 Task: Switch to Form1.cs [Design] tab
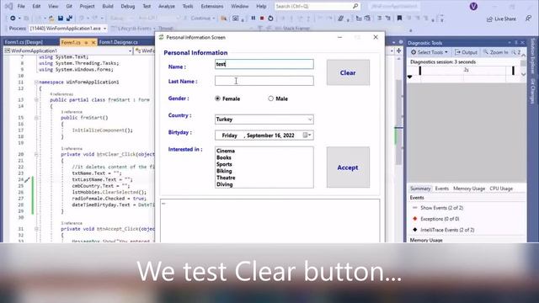coord(24,42)
